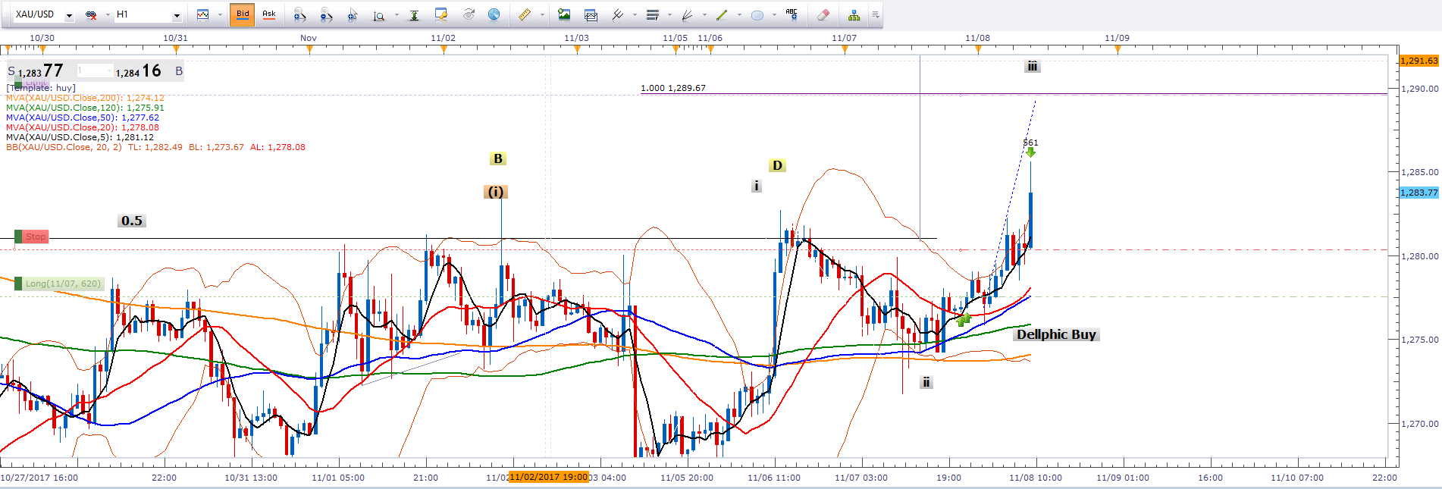This screenshot has width=1442, height=489.
Task: Click the S sell price button
Action: coord(11,71)
